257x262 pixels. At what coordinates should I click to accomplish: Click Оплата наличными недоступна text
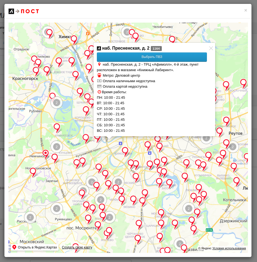click(x=129, y=81)
